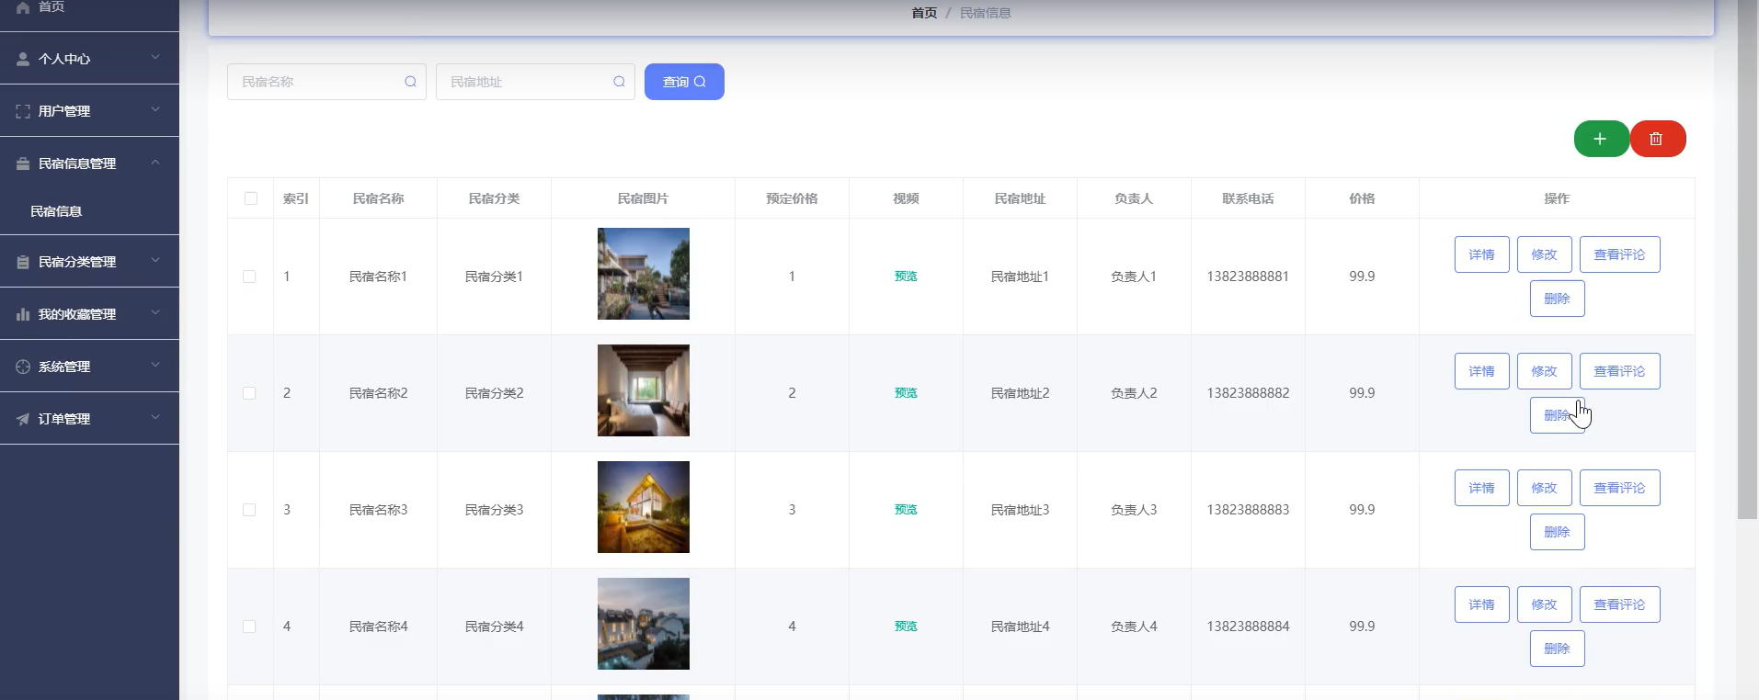Check the row 2 checkbox for 民宿名称2

point(249,393)
